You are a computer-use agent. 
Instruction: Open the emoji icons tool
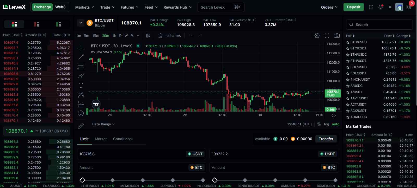(81, 113)
